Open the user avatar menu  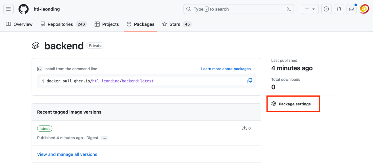[364, 9]
